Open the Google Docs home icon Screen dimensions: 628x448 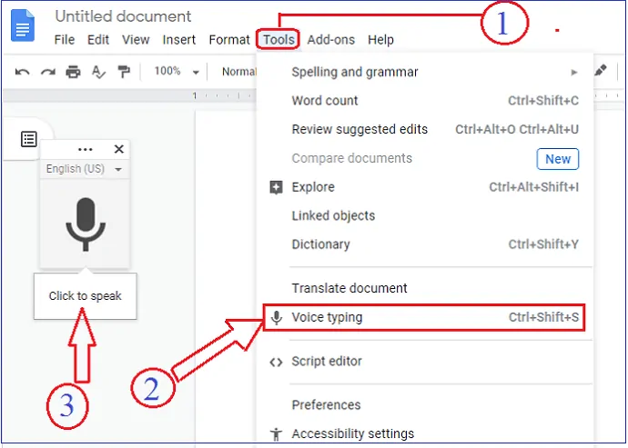click(22, 27)
